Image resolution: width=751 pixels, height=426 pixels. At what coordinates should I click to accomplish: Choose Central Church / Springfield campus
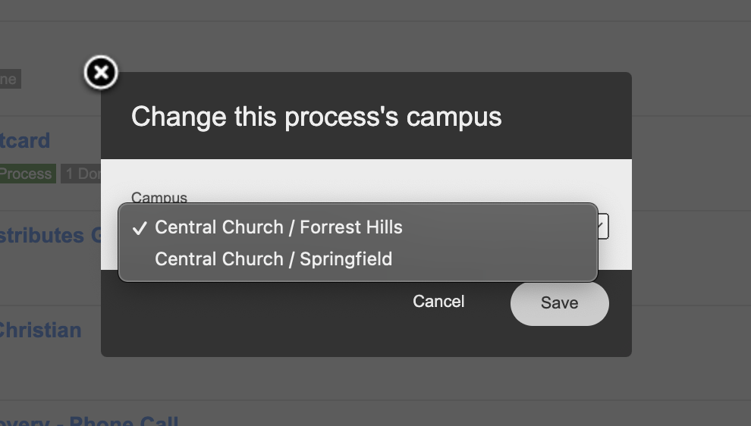coord(273,259)
